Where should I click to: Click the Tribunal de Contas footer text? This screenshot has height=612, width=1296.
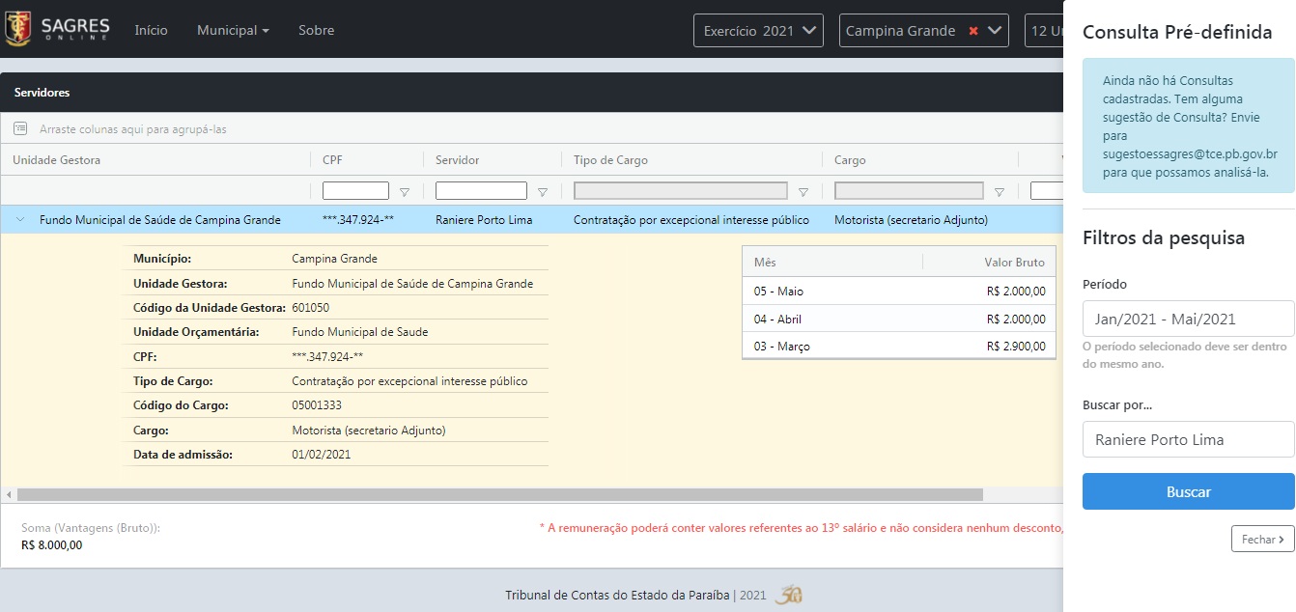pos(617,595)
